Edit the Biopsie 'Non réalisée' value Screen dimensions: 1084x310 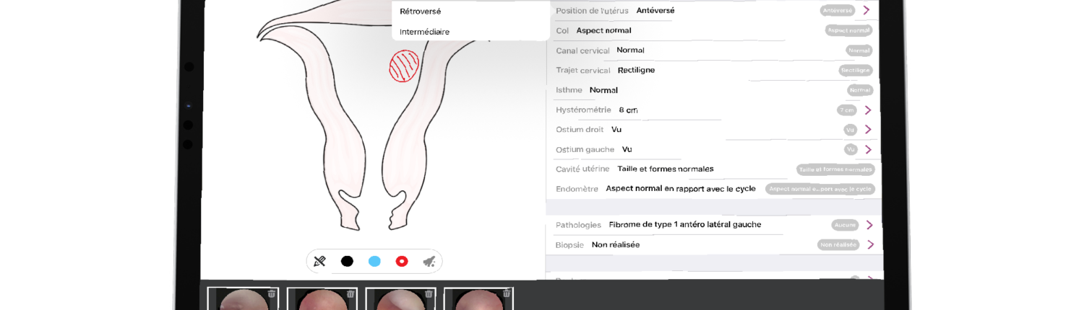(x=616, y=244)
